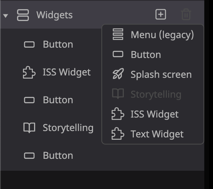Click the Text Widget puzzle icon
The image size is (213, 189).
click(118, 133)
